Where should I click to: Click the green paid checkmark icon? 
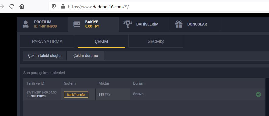(x=258, y=94)
